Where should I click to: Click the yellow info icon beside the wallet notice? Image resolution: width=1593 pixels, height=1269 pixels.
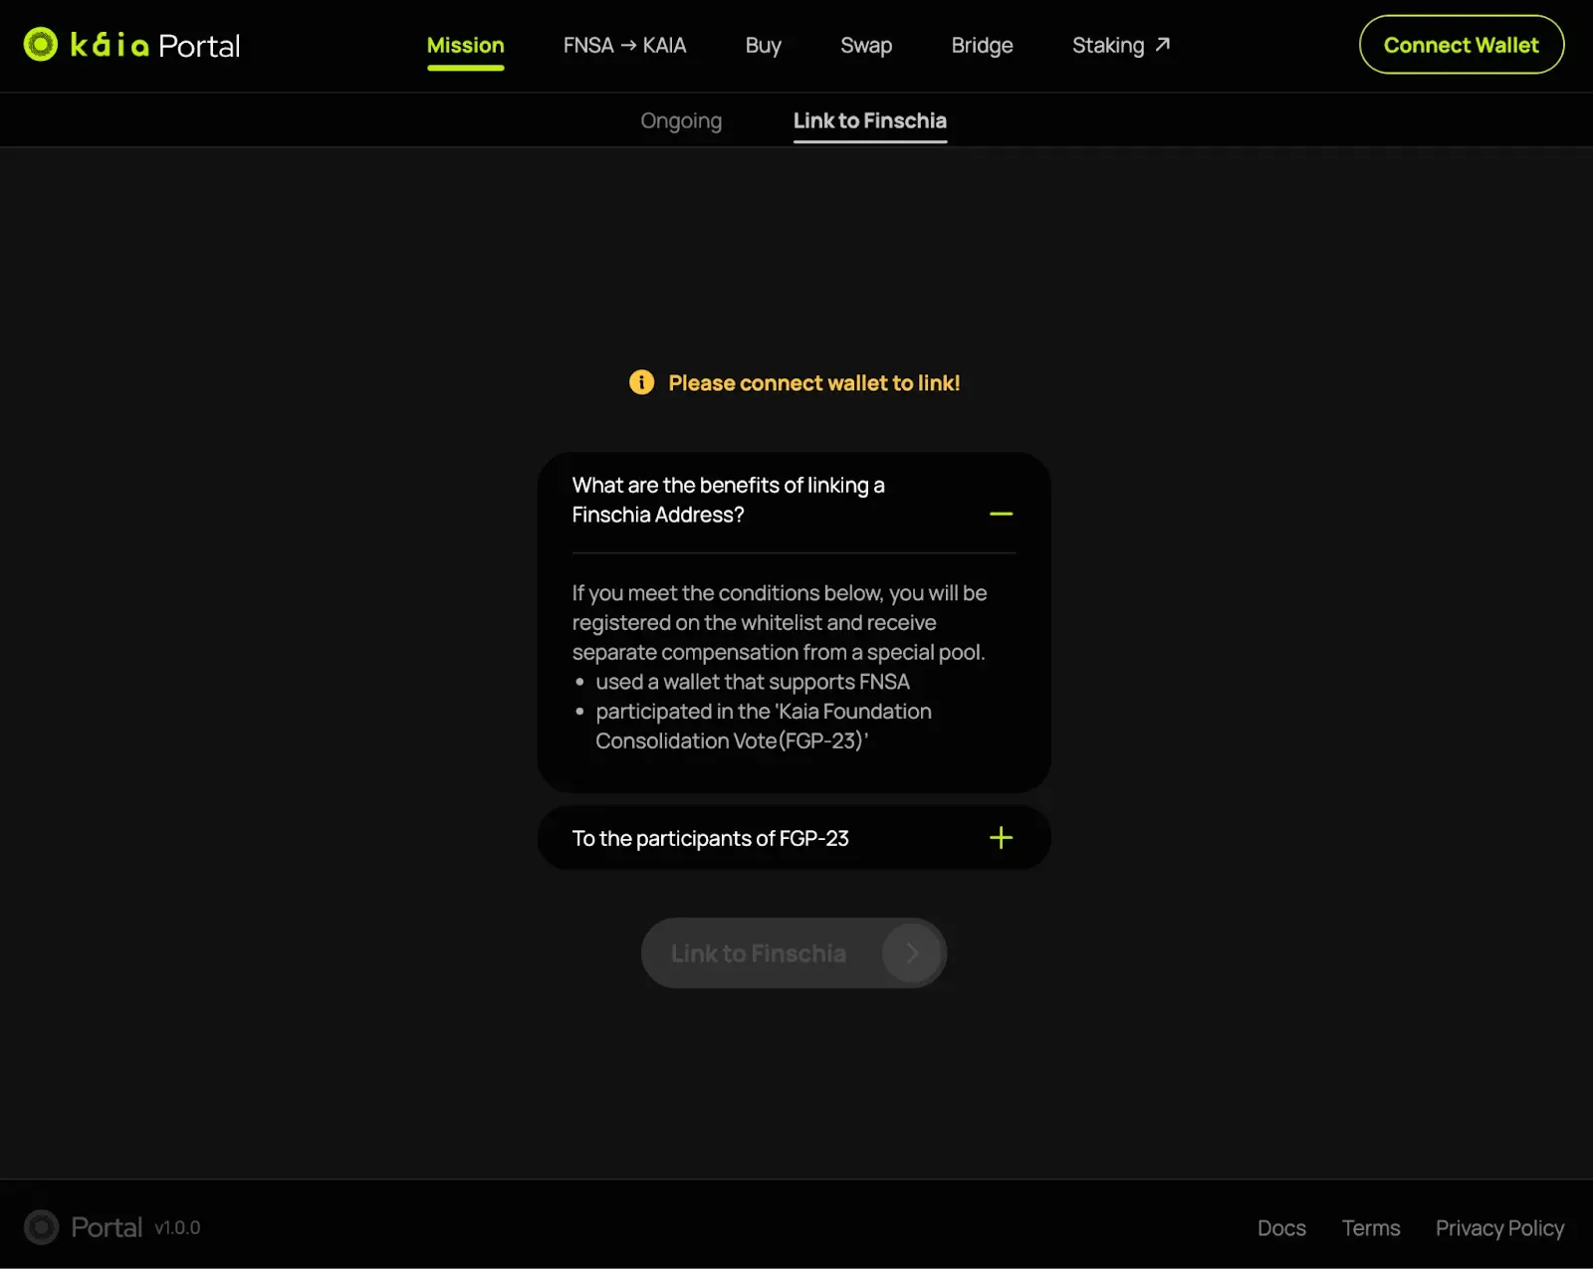642,382
